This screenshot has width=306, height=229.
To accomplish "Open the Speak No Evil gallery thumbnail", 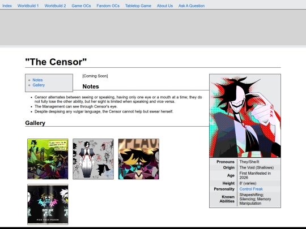I will 48,205.
